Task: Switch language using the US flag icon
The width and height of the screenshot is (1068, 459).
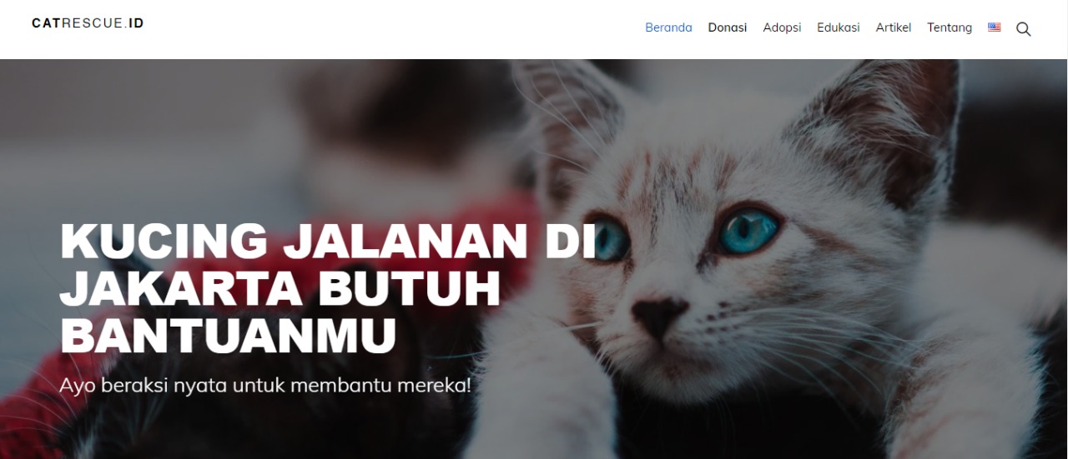Action: 994,27
